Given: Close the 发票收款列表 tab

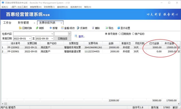Looking at the screenshot, I should point(61,23).
